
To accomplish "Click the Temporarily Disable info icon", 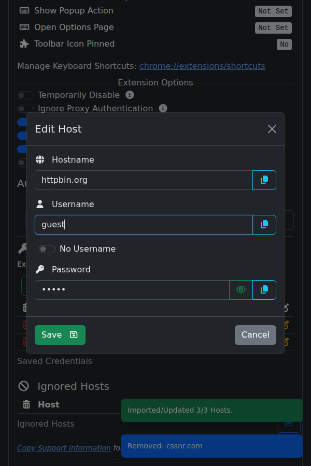I will (130, 95).
